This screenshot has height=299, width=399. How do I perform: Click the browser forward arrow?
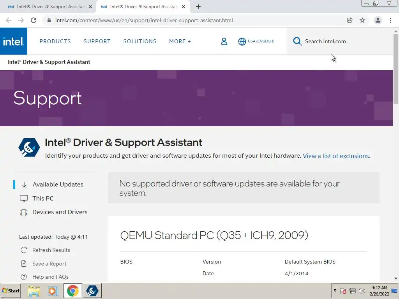coord(21,20)
